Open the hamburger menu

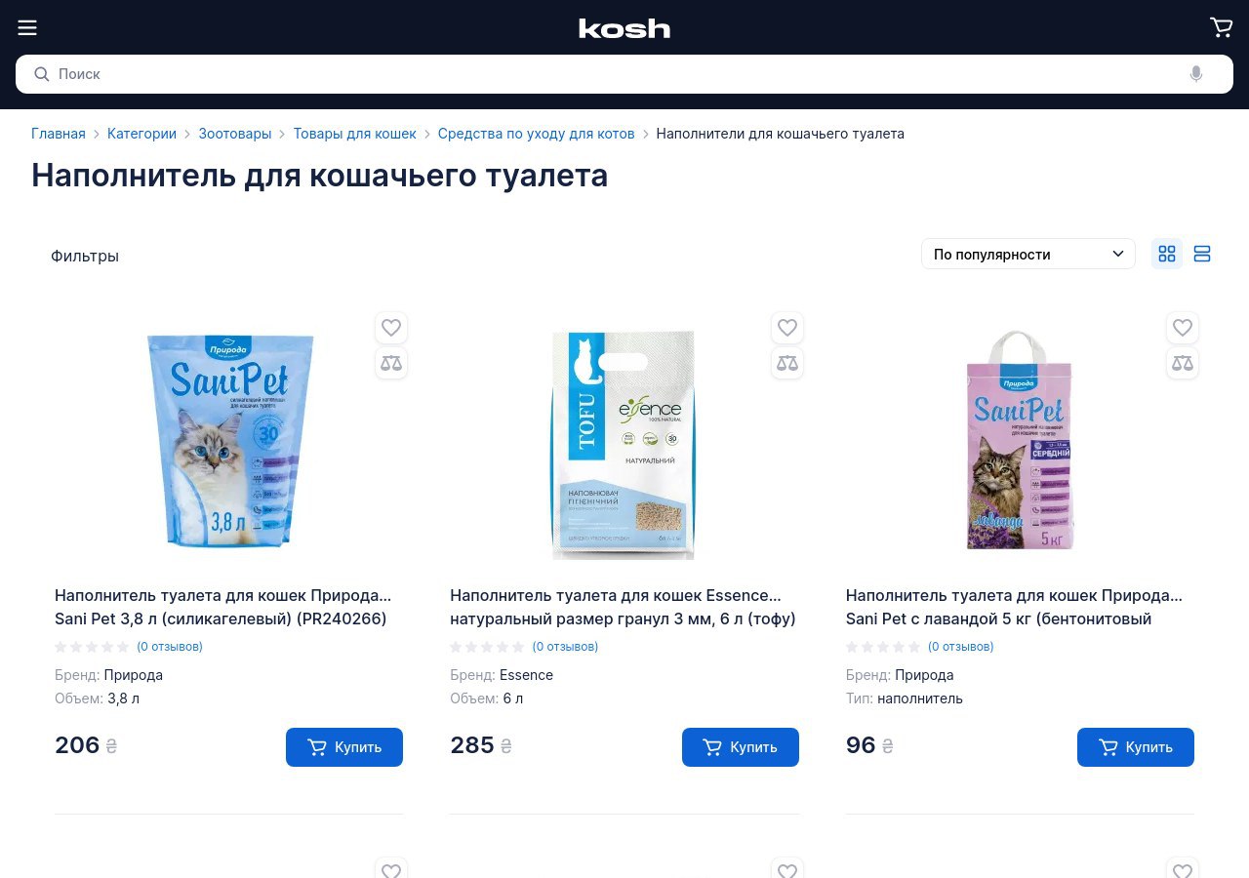coord(27,27)
